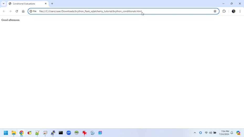
Task: Open volume control in system tray
Action: tap(210, 133)
